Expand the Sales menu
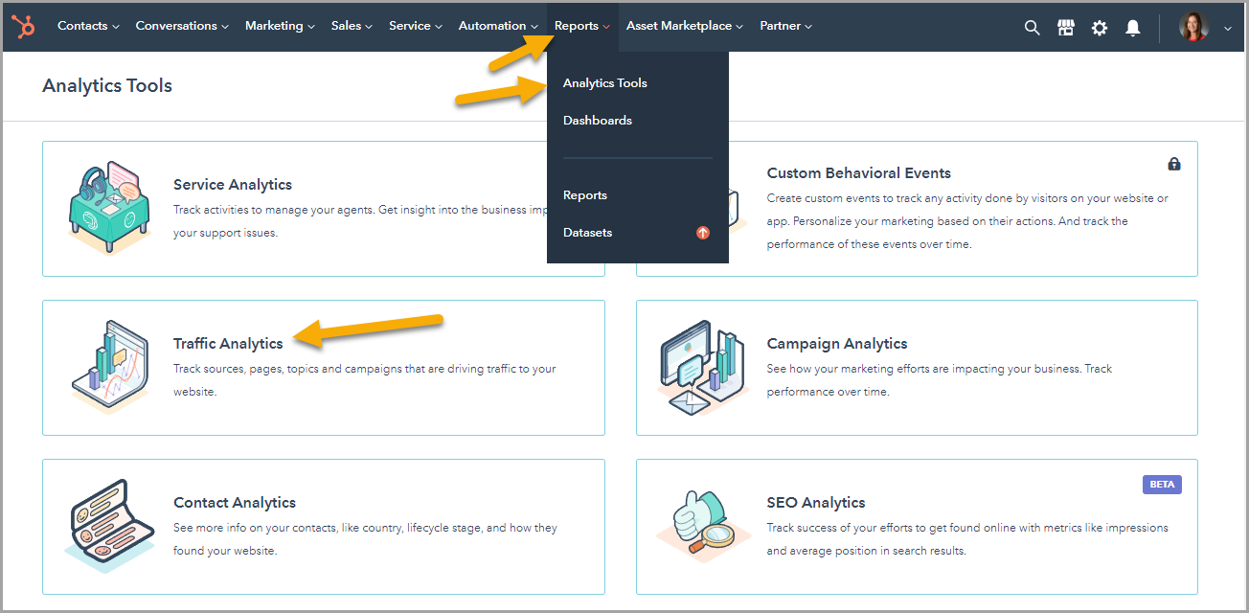The width and height of the screenshot is (1249, 613). (x=352, y=26)
